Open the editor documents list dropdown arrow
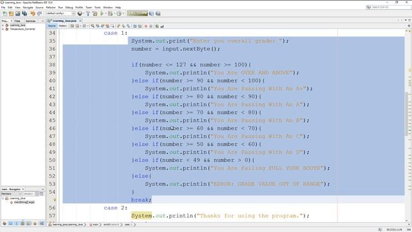 click(406, 20)
